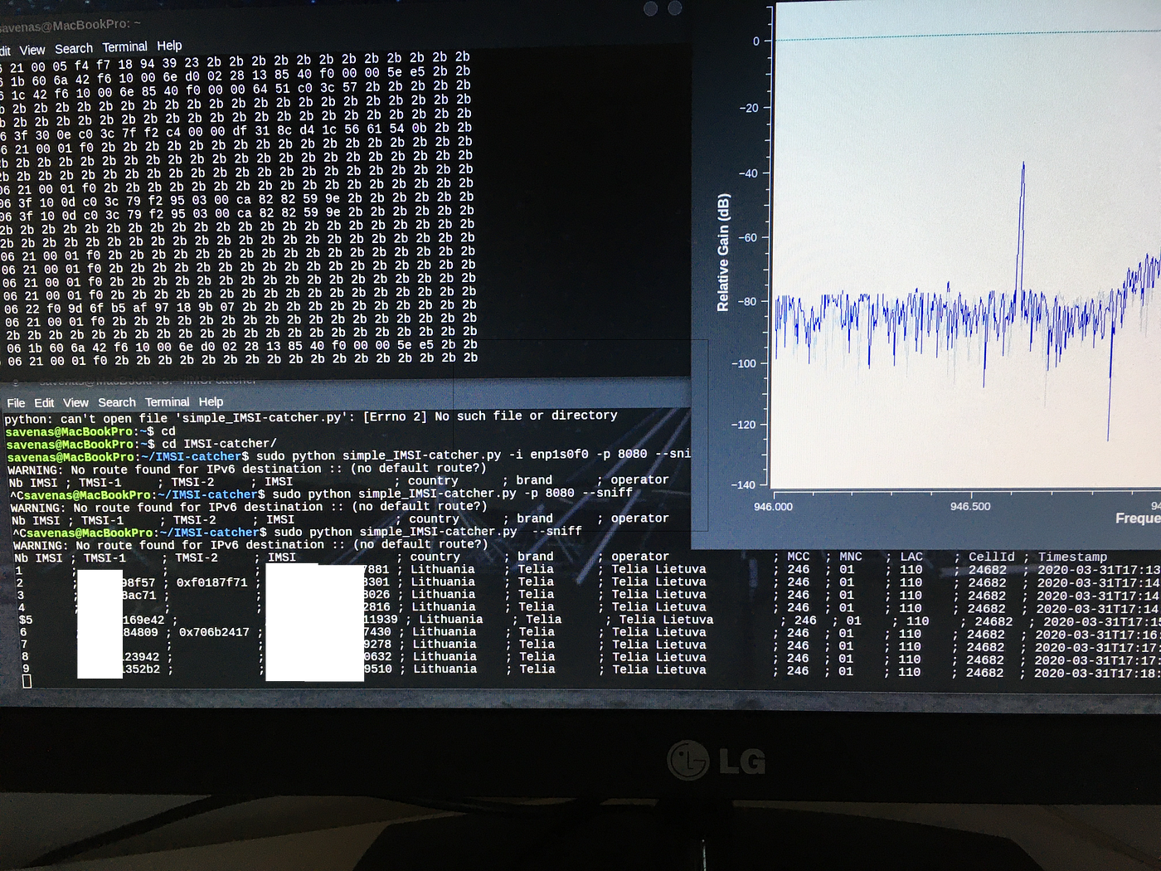Click the IMSI ending "9510" in row 9
The image size is (1161, 871).
(x=378, y=669)
